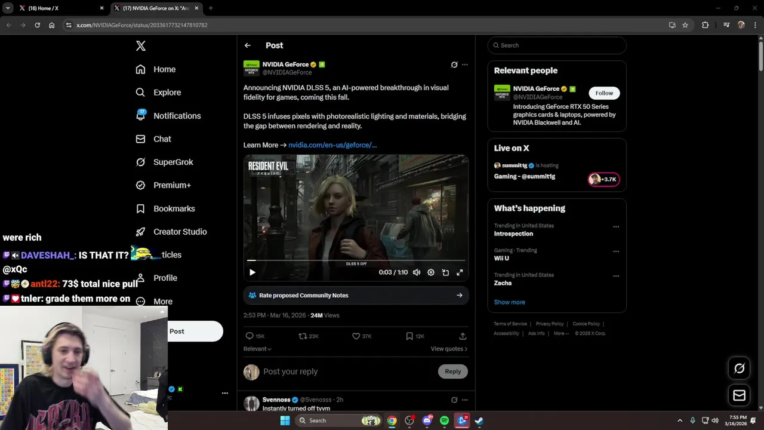Open Privacy Policy link
Image resolution: width=764 pixels, height=430 pixels.
click(550, 324)
